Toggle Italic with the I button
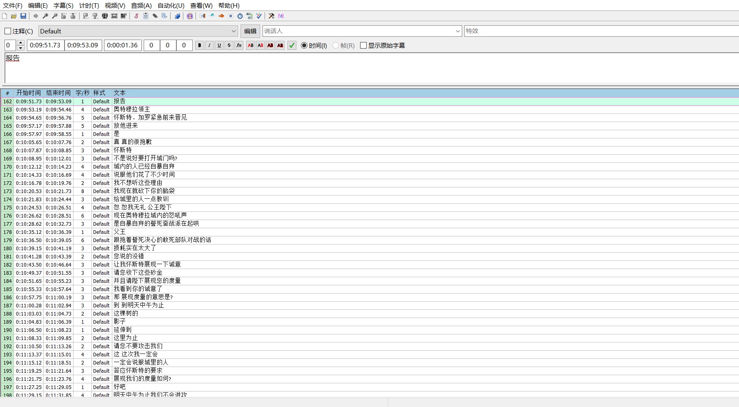This screenshot has width=739, height=407. pos(209,45)
